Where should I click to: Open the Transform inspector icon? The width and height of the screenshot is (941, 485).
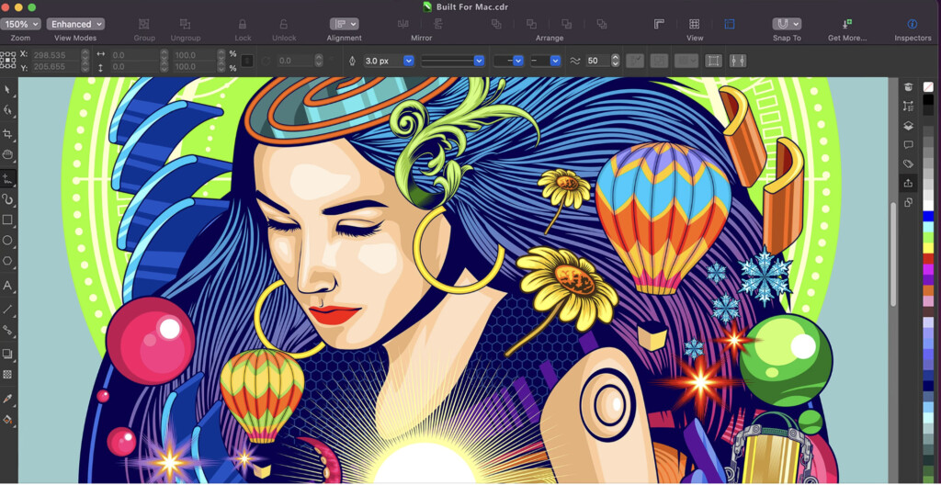pos(908,107)
